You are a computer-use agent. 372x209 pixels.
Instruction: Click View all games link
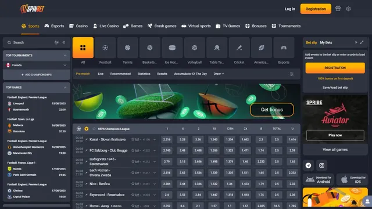(x=335, y=150)
